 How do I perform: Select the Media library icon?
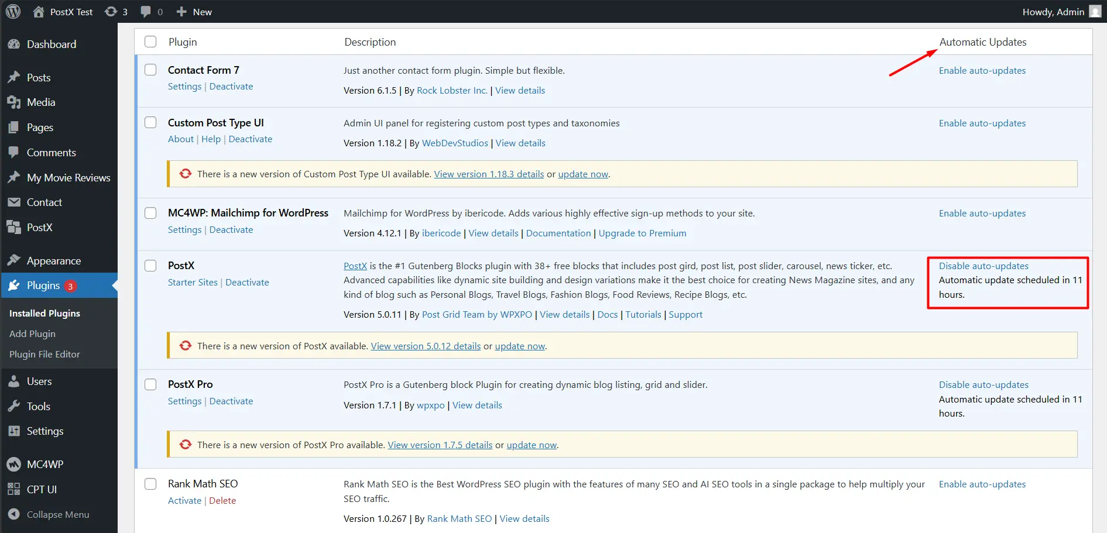coord(15,102)
